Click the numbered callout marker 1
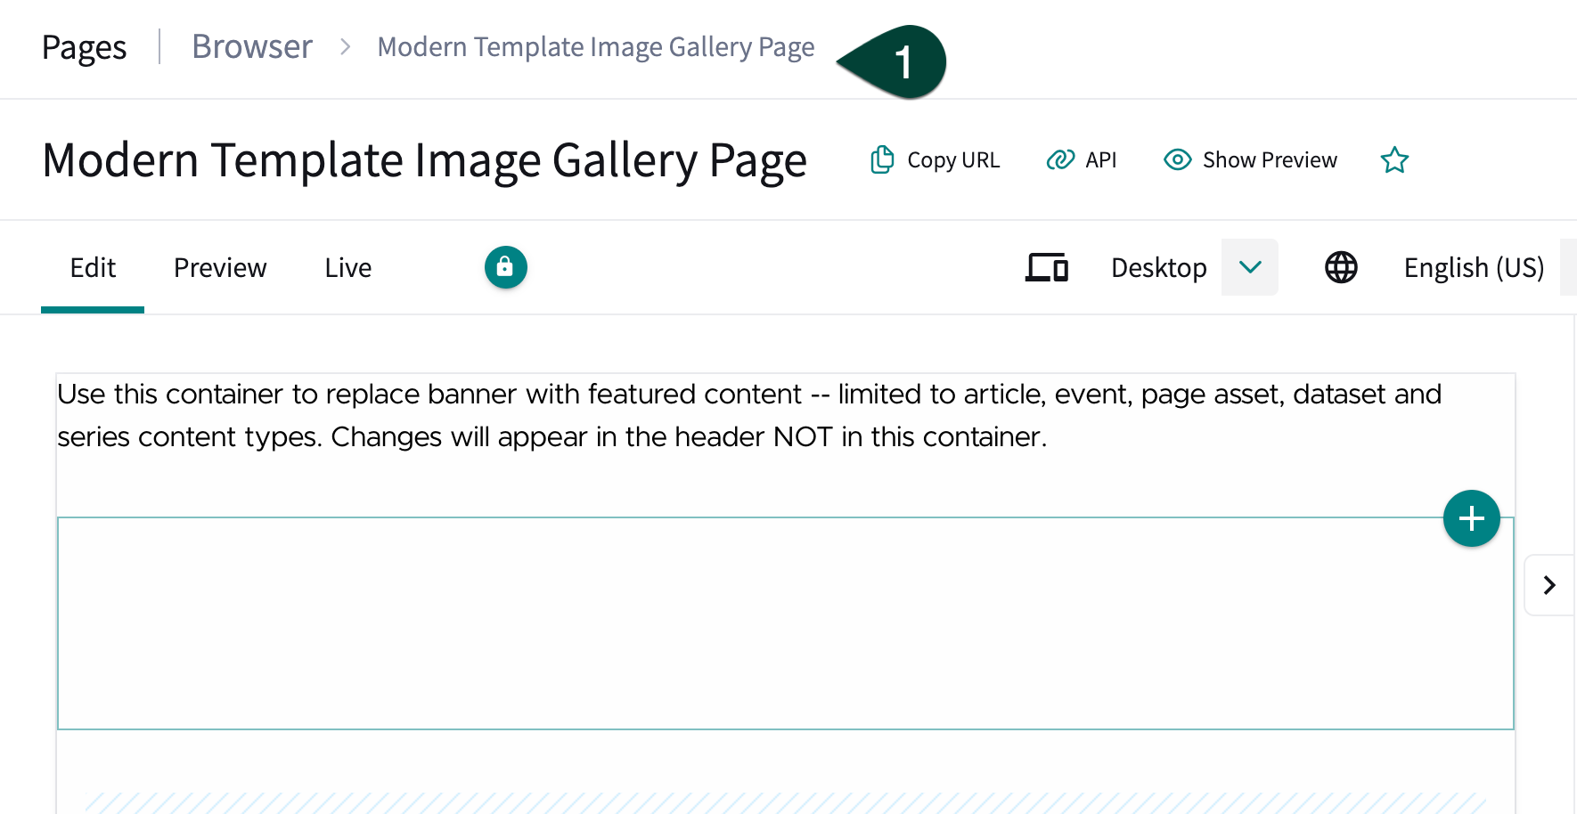This screenshot has width=1577, height=814. pyautogui.click(x=903, y=61)
